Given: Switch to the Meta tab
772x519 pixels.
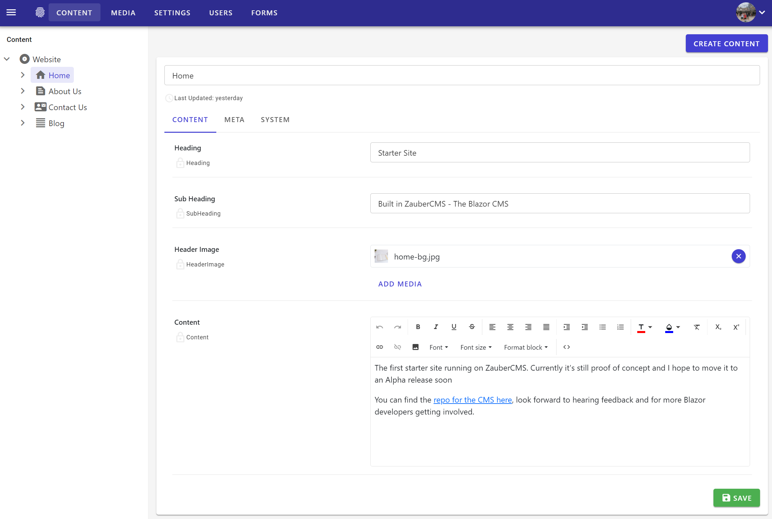Looking at the screenshot, I should pyautogui.click(x=234, y=120).
